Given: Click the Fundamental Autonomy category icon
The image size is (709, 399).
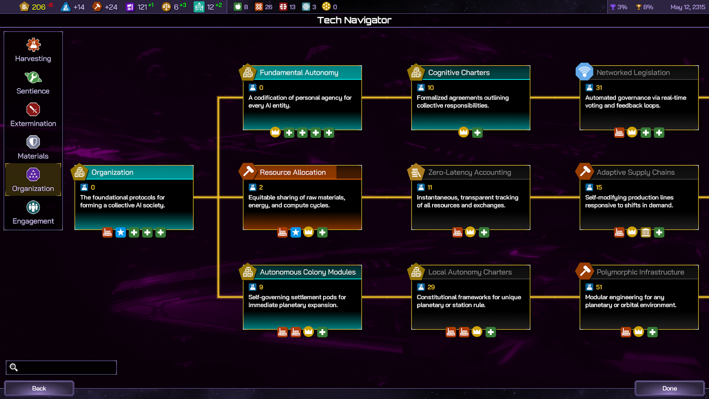Looking at the screenshot, I should 248,72.
